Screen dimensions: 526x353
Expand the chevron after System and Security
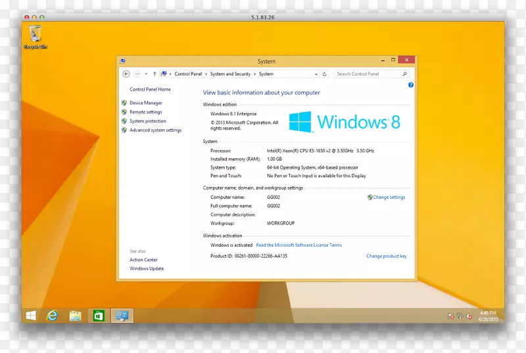point(255,74)
